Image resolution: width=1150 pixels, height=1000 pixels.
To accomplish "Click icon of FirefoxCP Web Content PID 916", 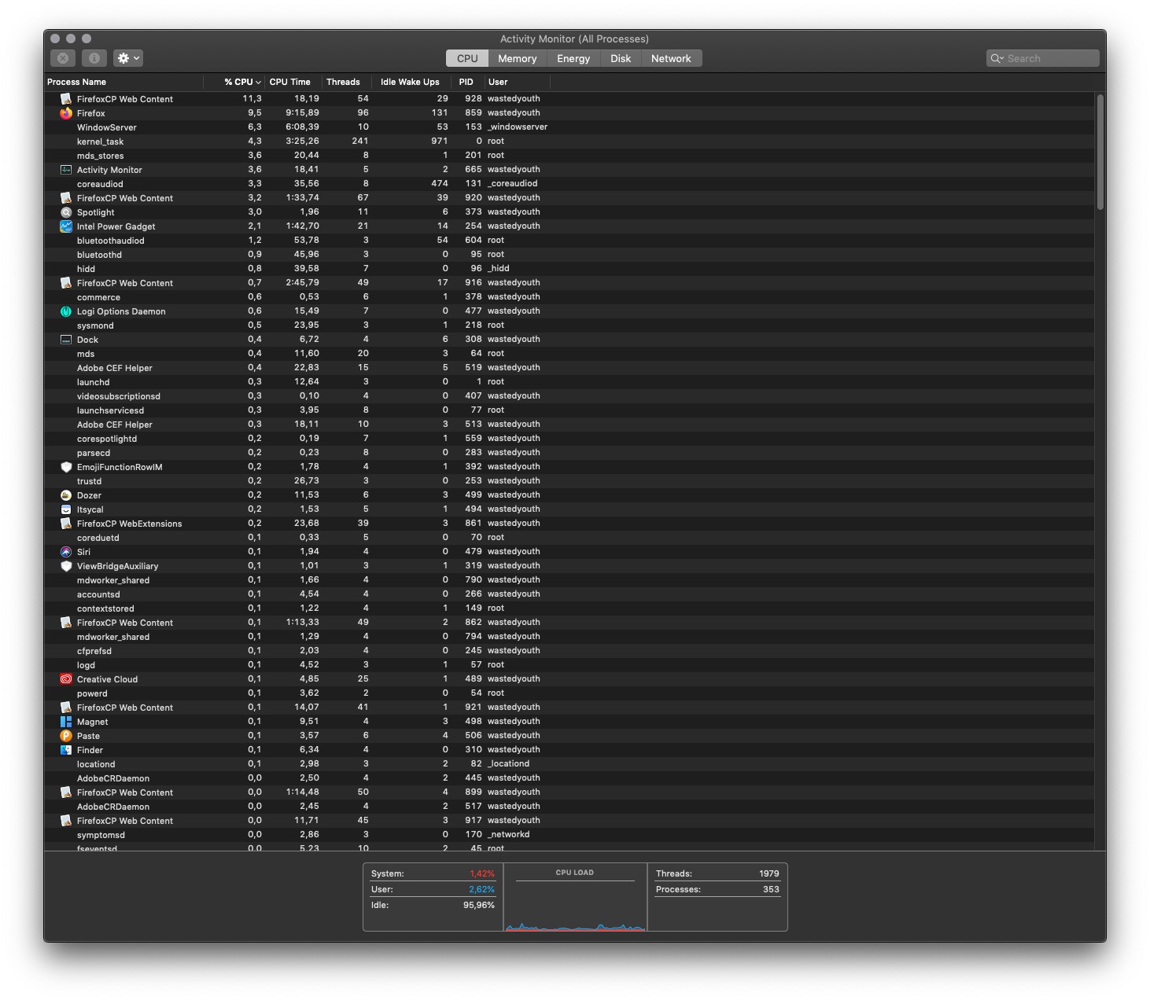I will pyautogui.click(x=66, y=283).
